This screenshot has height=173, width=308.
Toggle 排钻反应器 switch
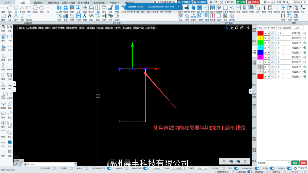coord(145,168)
